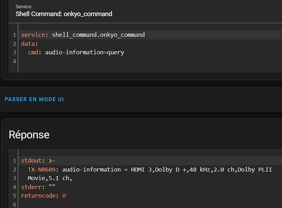Image resolution: width=282 pixels, height=208 pixels.
Task: Click the 'Service' field label
Action: tap(23, 7)
